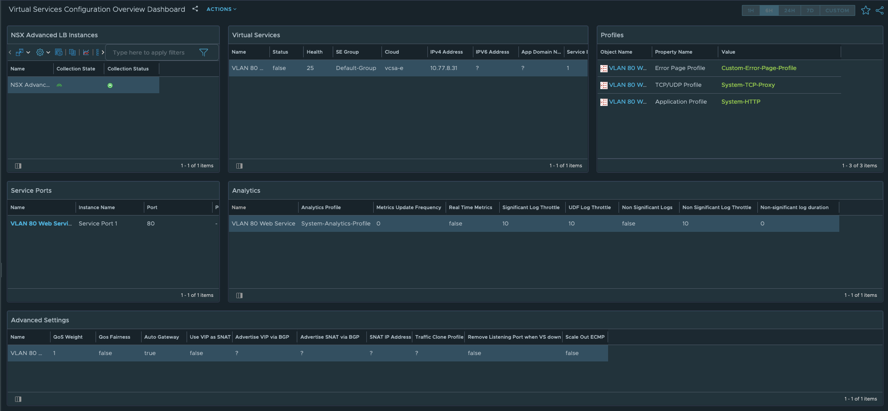Toggle column visibility in the Virtual Services panel
Viewport: 888px width, 411px height.
[x=239, y=166]
